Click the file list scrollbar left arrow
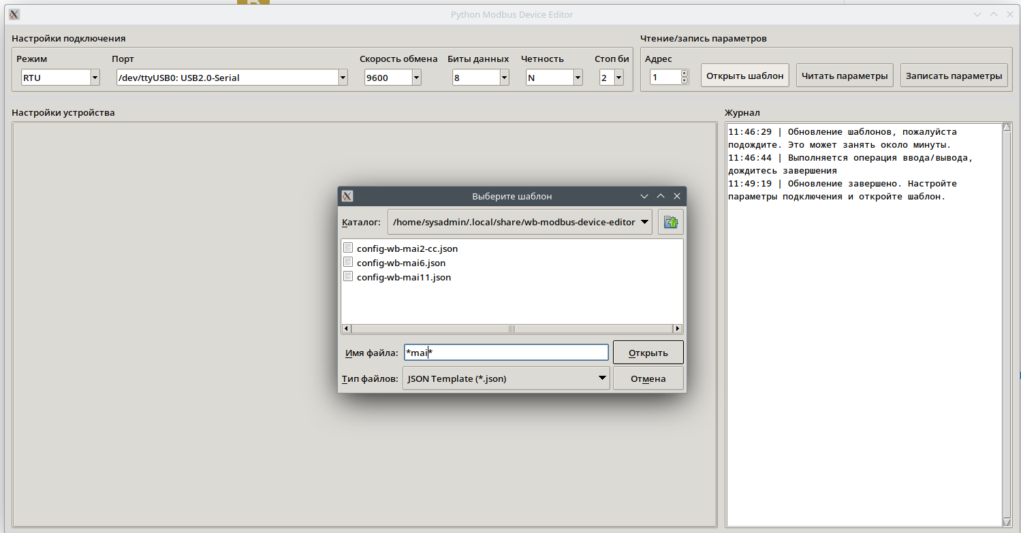 346,329
